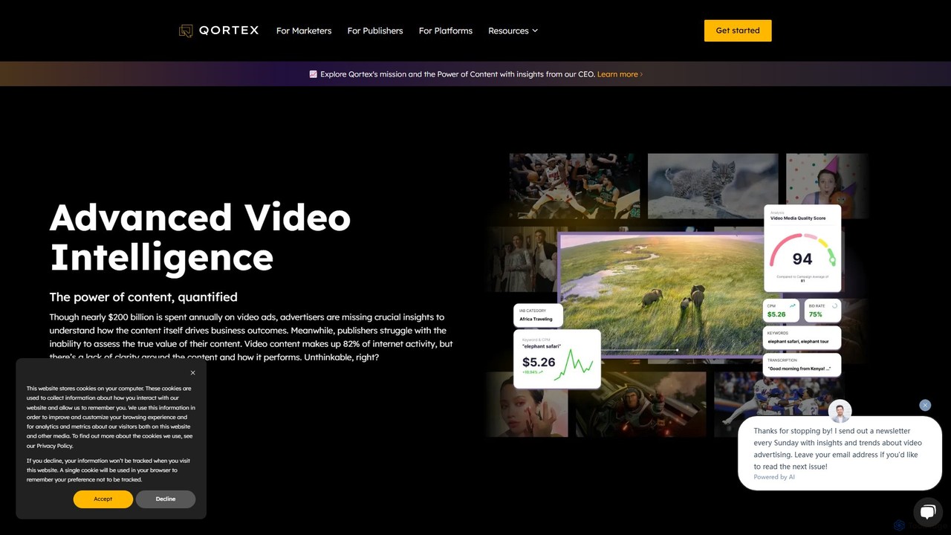Click the video progress bar under safari video
Viewport: 951px width, 535px height.
639,350
